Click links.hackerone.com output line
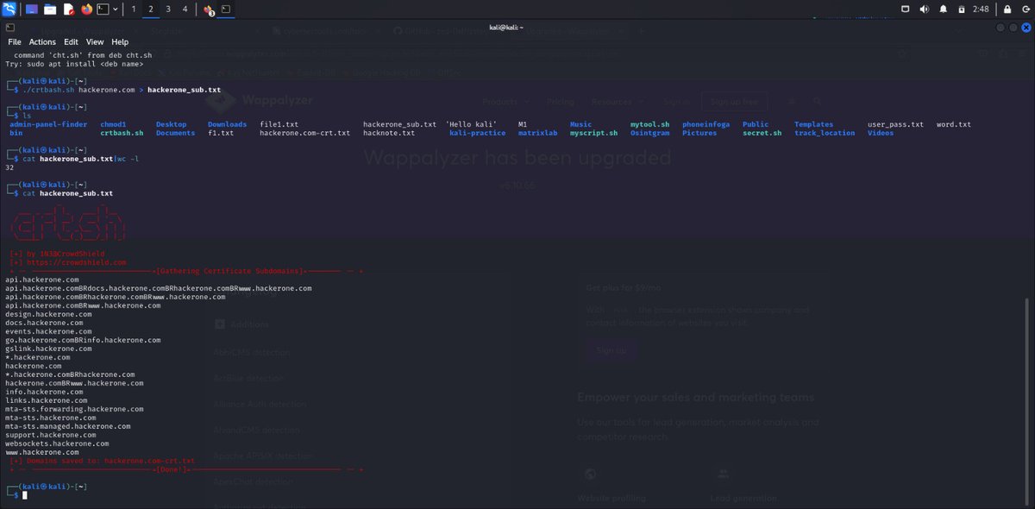The width and height of the screenshot is (1035, 509). click(46, 400)
